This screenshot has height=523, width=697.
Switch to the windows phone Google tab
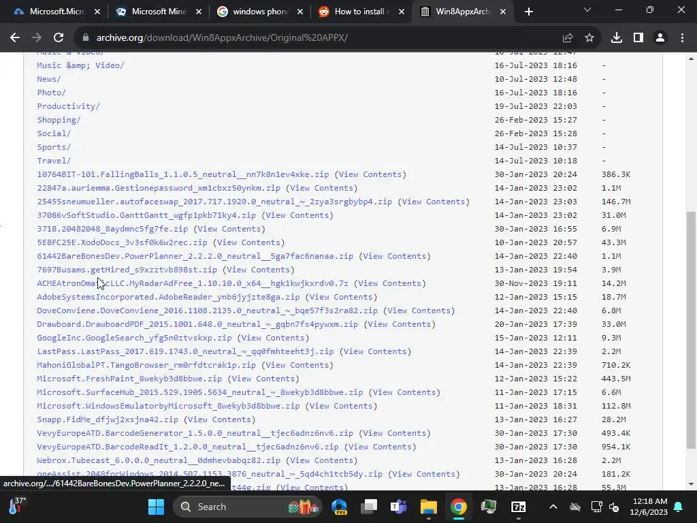pos(259,12)
